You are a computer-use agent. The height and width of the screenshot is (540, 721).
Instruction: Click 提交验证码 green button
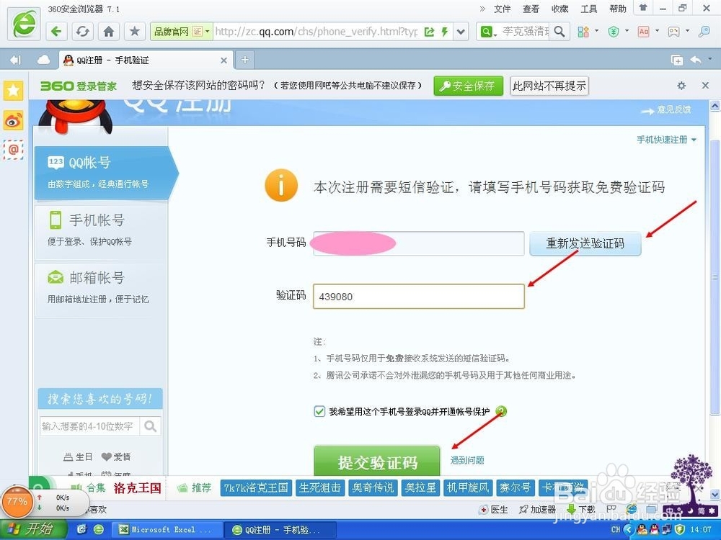point(377,461)
